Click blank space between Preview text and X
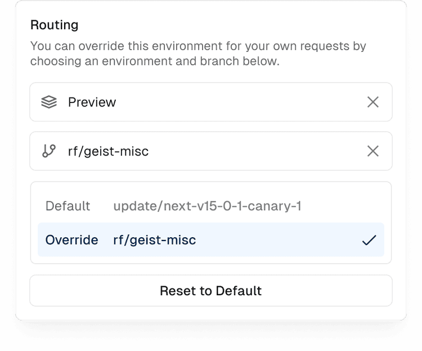 click(236, 102)
